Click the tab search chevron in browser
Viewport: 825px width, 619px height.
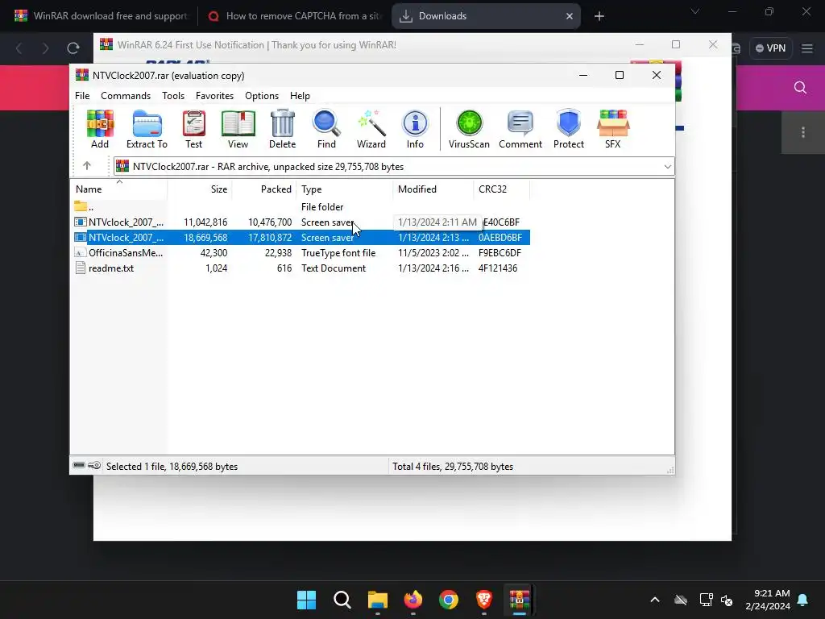click(x=695, y=11)
